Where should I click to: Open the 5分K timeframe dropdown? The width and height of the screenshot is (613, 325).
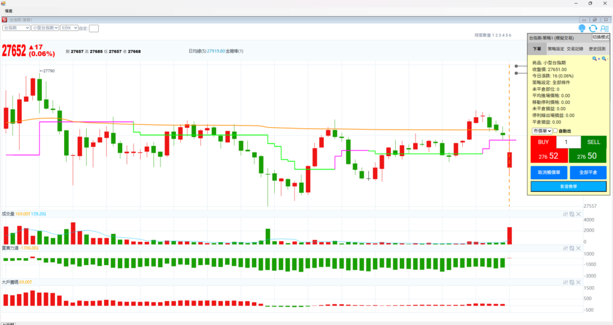tap(69, 28)
